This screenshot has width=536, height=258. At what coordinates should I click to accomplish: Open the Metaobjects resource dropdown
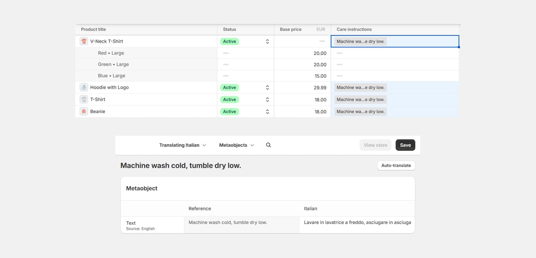click(236, 145)
